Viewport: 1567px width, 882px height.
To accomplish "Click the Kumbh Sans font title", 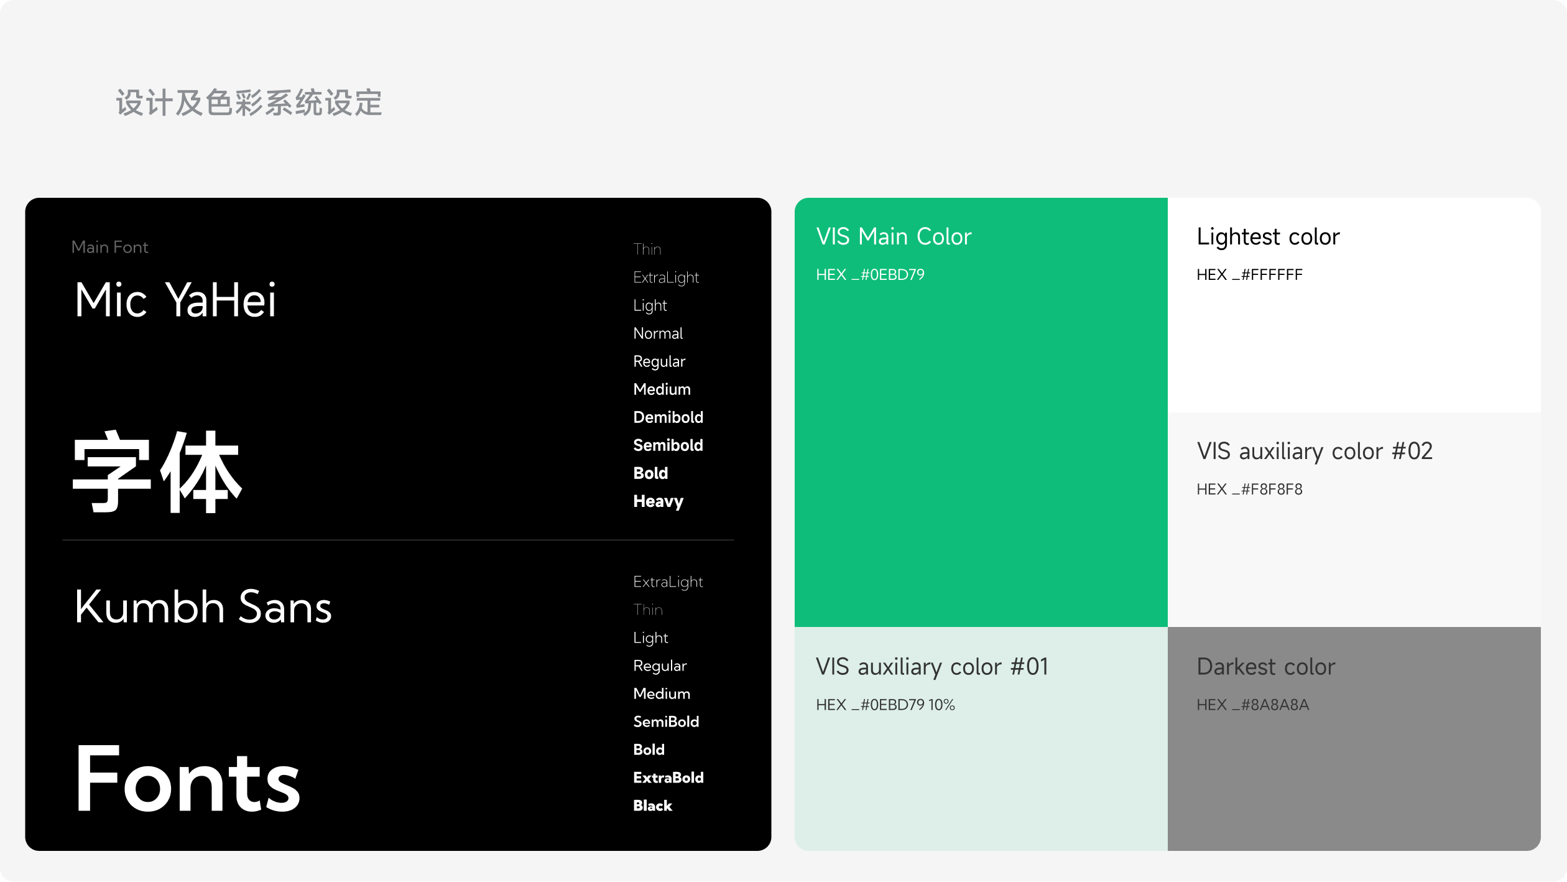I will (203, 607).
